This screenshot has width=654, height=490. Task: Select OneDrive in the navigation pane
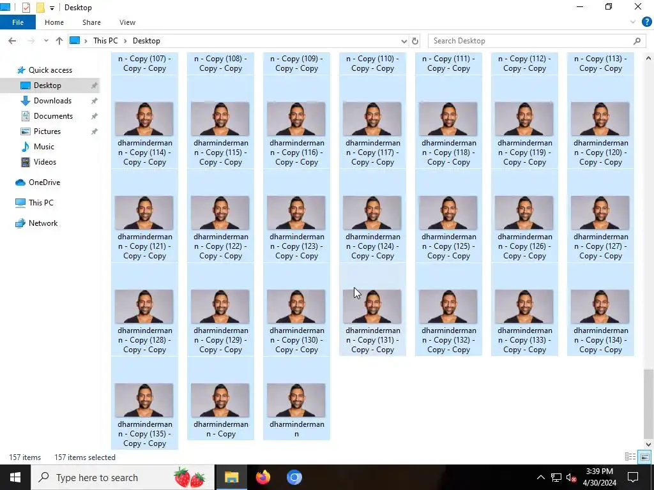click(44, 182)
